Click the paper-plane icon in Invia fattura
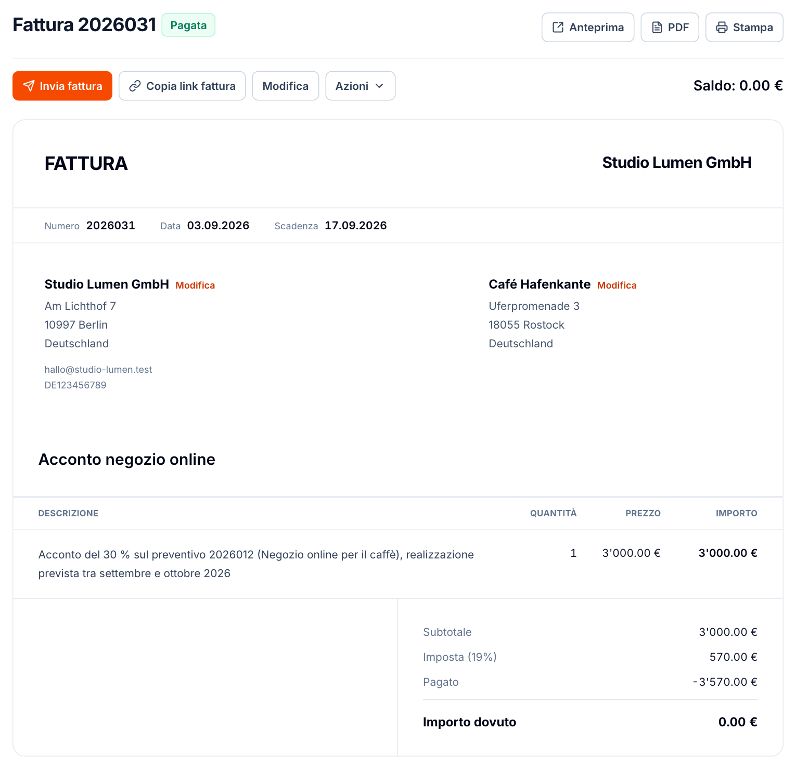This screenshot has height=769, width=796. (29, 86)
